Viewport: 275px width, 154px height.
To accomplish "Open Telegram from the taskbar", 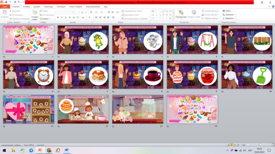I will pos(31,150).
